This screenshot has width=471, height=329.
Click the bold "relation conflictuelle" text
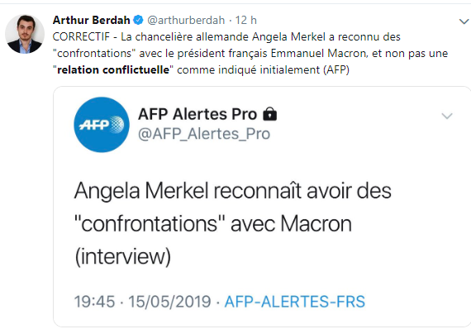pyautogui.click(x=113, y=69)
